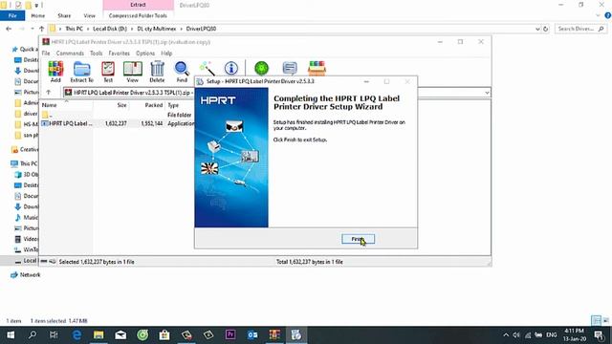Click Explorer Back arrow

coord(9,29)
